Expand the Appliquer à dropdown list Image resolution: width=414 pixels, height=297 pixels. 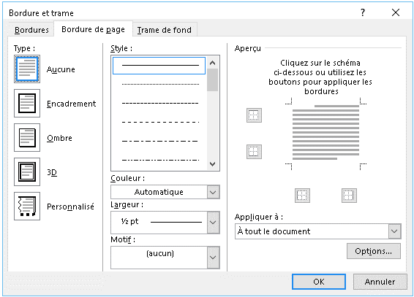pos(318,231)
